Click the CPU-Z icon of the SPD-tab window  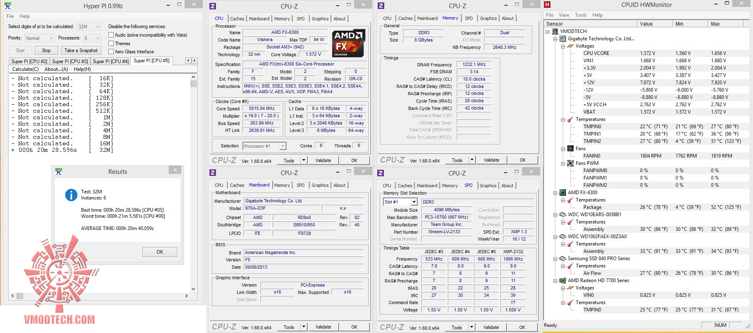[381, 173]
